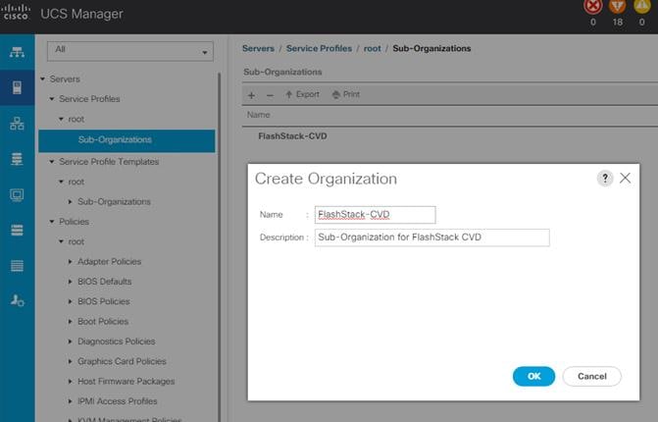This screenshot has width=658, height=422.
Task: Click the Name column header
Action: tap(258, 115)
